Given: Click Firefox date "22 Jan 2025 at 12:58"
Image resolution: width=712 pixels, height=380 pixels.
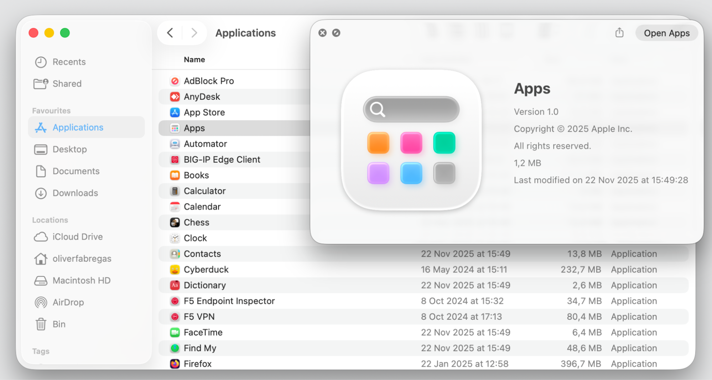Looking at the screenshot, I should pos(464,364).
